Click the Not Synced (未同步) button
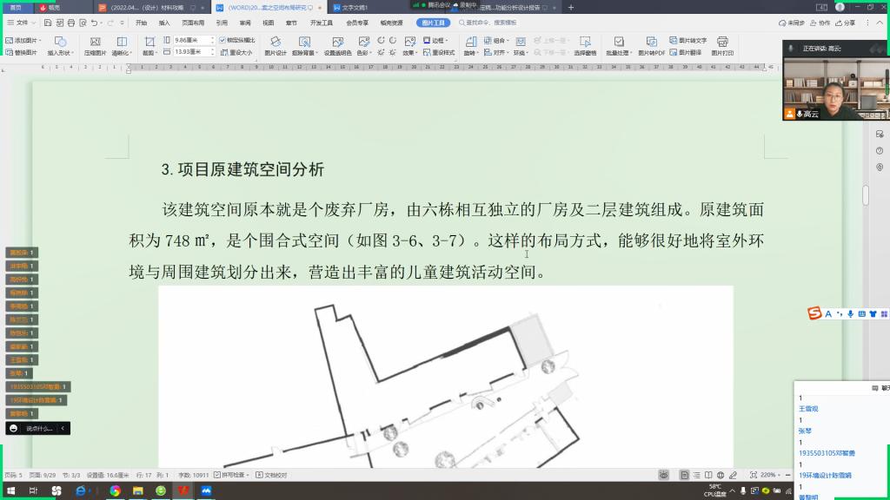 tap(792, 23)
